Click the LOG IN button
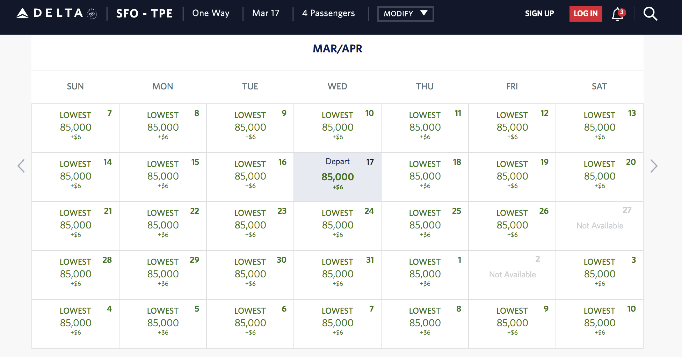Screen dimensions: 682x357 coord(586,14)
